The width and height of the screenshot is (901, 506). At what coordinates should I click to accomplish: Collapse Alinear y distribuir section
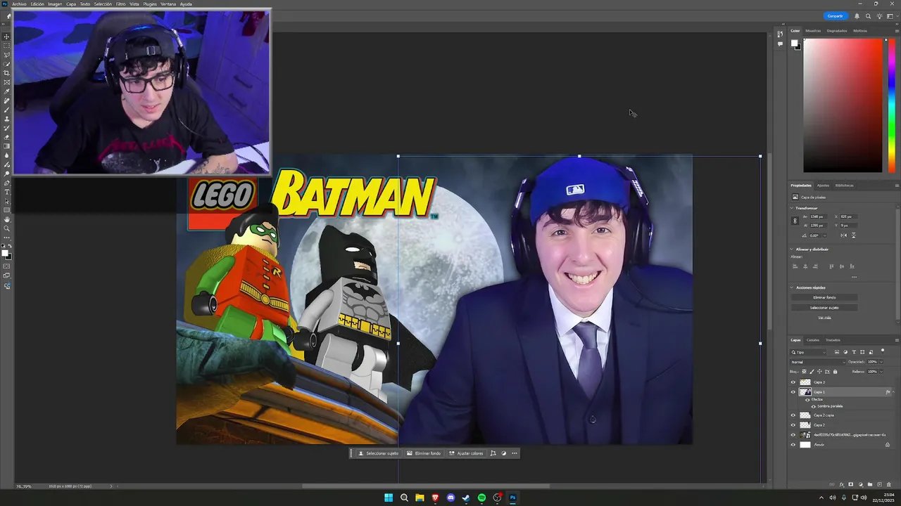791,249
